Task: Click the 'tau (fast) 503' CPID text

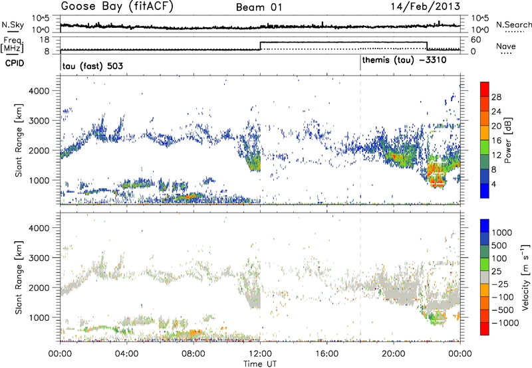Action: click(92, 66)
